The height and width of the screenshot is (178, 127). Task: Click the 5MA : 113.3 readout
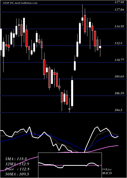[16, 159]
